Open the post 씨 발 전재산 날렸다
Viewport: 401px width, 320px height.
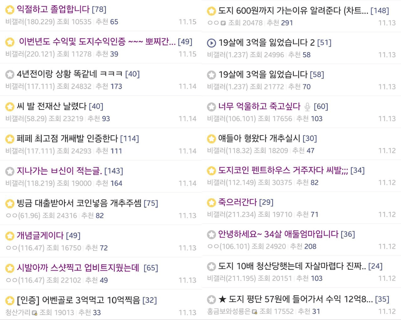pos(52,106)
